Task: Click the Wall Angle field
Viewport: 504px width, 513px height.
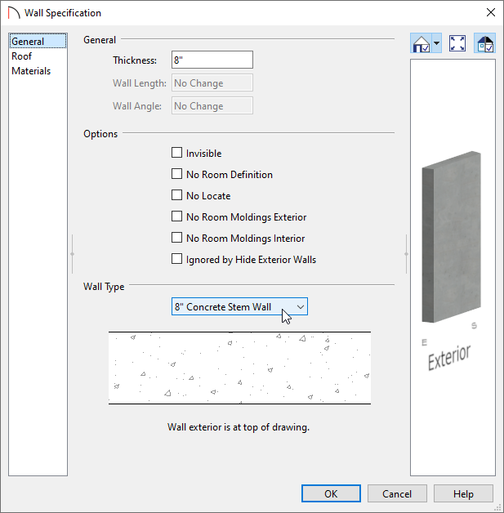Action: 212,105
